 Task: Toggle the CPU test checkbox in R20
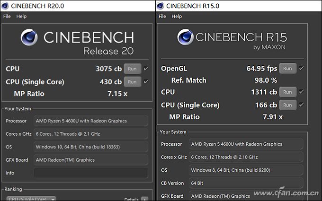pyautogui.click(x=146, y=69)
